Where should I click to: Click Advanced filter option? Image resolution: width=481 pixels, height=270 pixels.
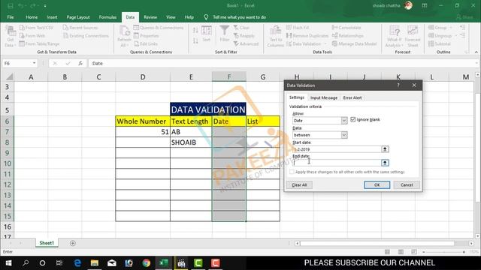tap(246, 43)
